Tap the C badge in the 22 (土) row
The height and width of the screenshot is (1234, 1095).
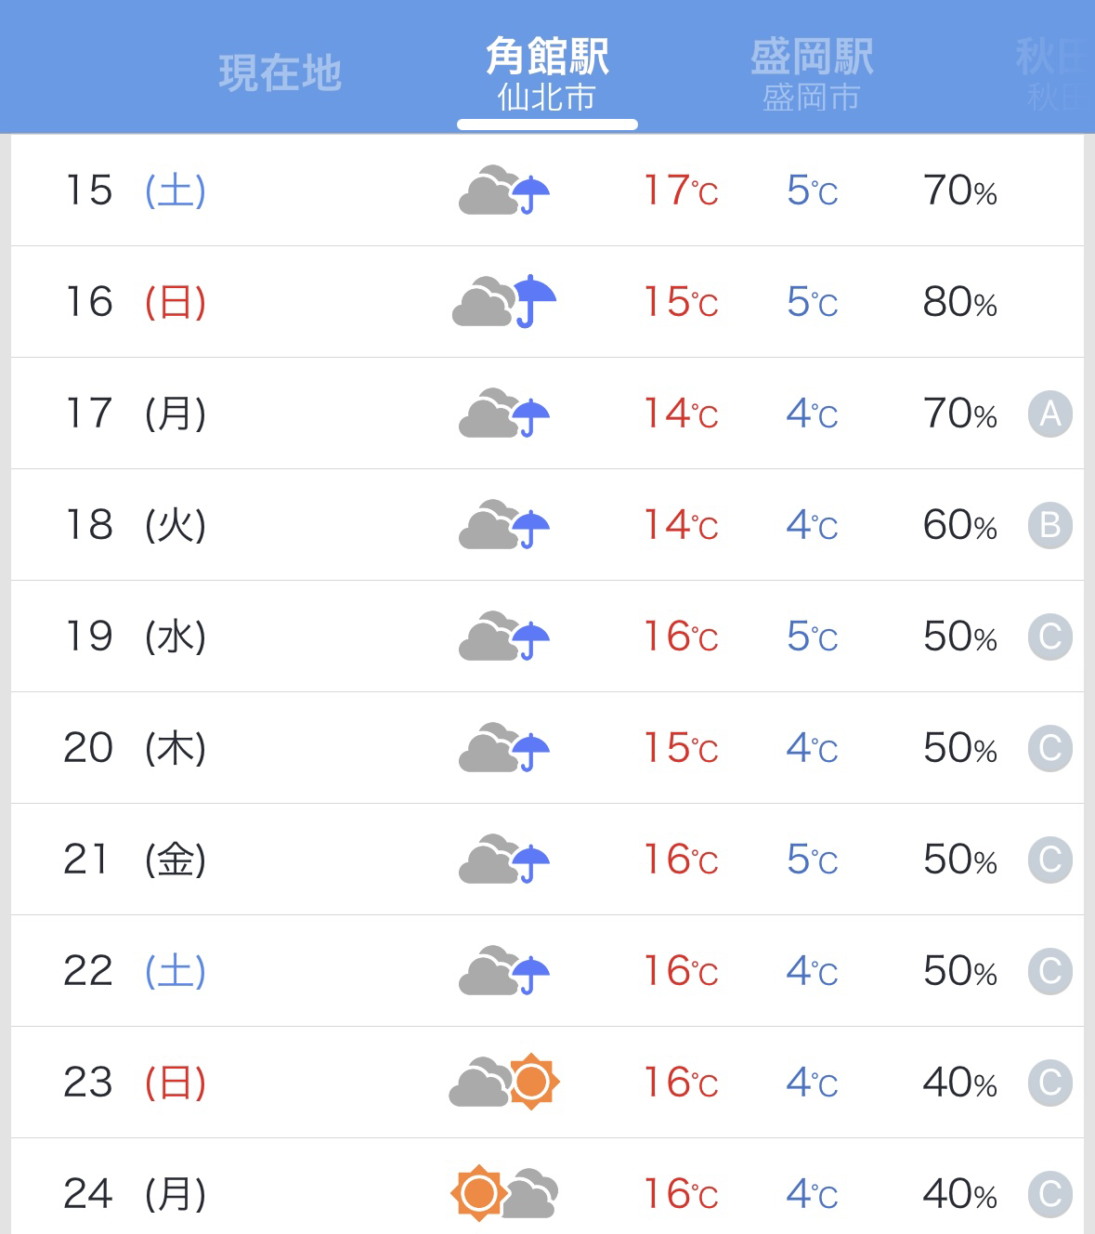coord(1050,971)
